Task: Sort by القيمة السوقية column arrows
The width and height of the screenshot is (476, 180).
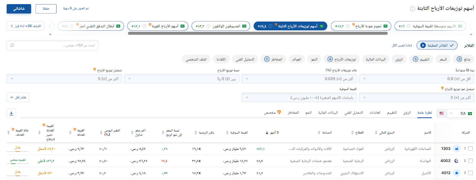Action: point(227,133)
